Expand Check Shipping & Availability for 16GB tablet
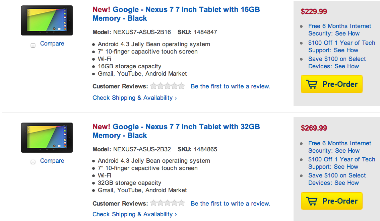 (x=134, y=98)
